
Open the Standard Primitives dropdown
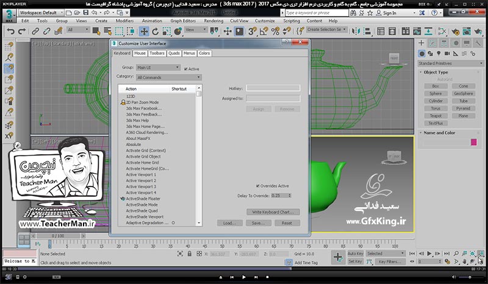coord(450,63)
